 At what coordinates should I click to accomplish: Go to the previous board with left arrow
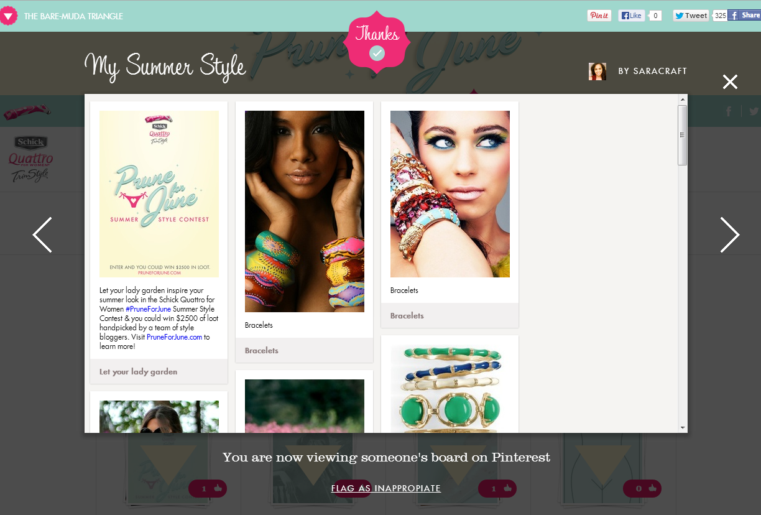point(42,234)
